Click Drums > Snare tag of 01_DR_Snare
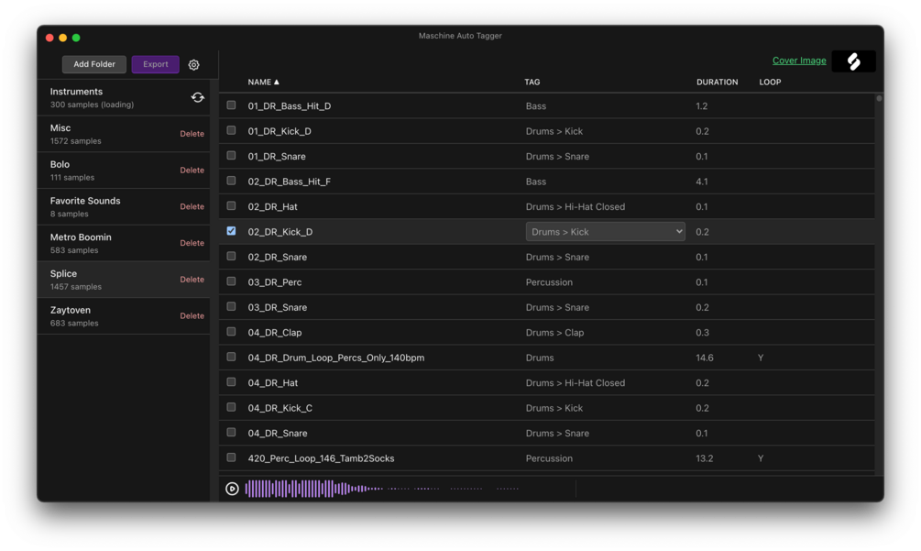The height and width of the screenshot is (551, 921). (x=557, y=157)
